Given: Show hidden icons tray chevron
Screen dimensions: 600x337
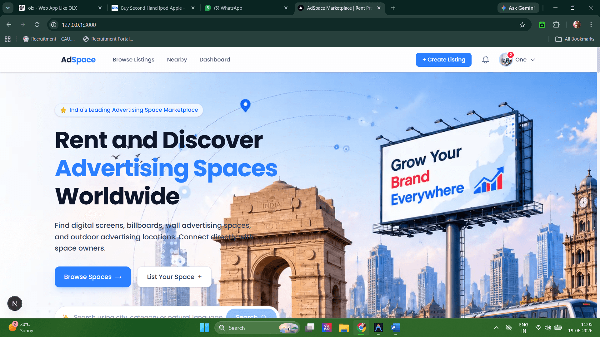Looking at the screenshot, I should pyautogui.click(x=496, y=328).
